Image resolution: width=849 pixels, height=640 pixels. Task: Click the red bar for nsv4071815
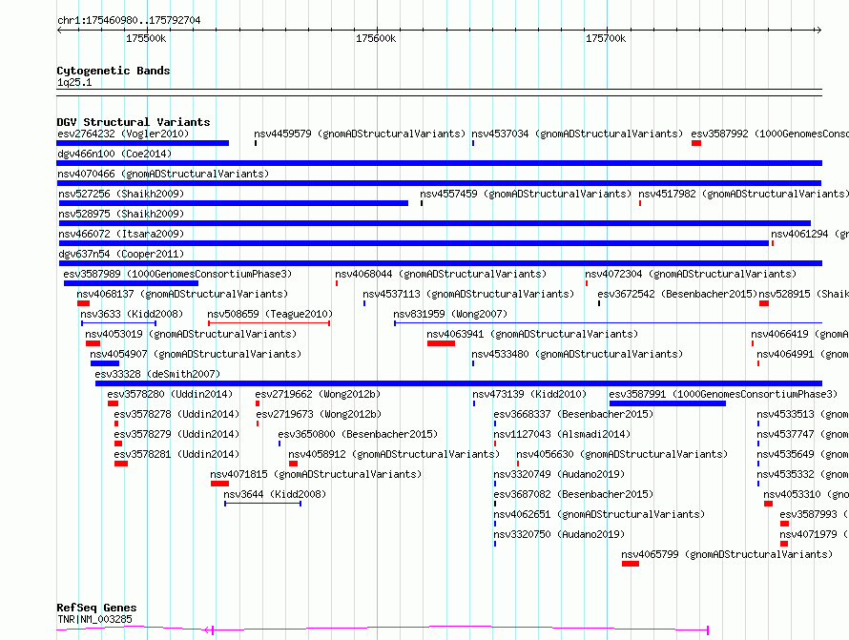[219, 484]
